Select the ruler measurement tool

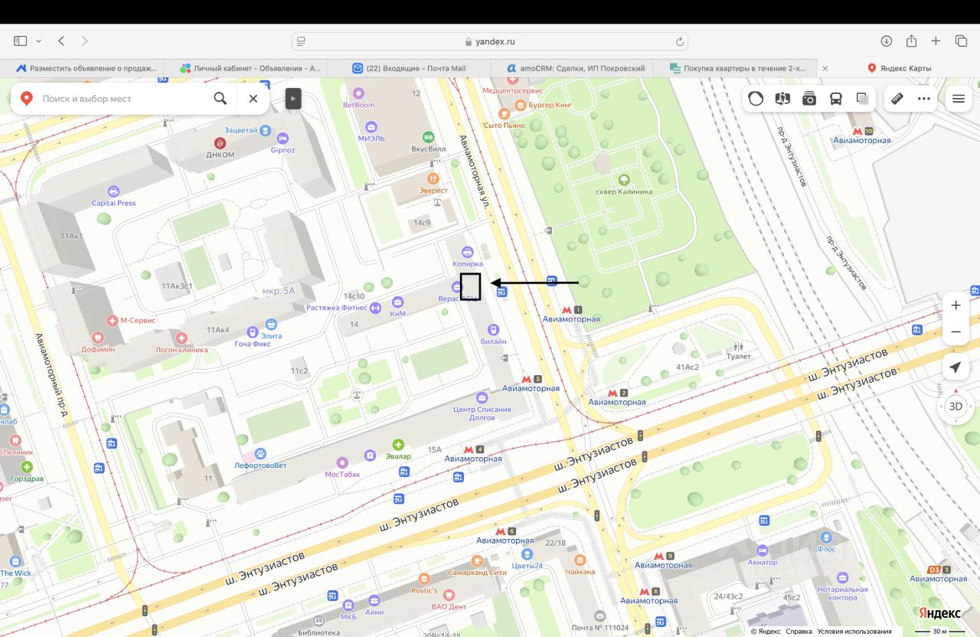coord(897,99)
